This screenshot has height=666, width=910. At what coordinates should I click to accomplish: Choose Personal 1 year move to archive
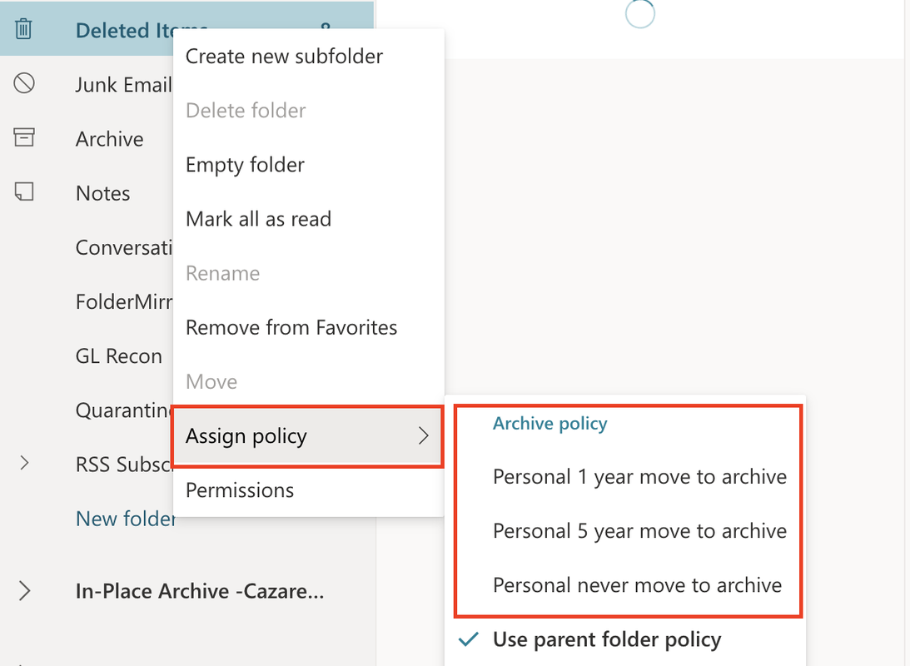click(639, 477)
